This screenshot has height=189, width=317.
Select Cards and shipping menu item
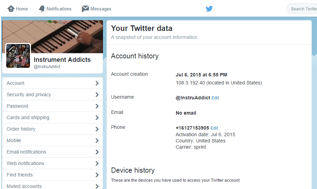[x=53, y=117]
